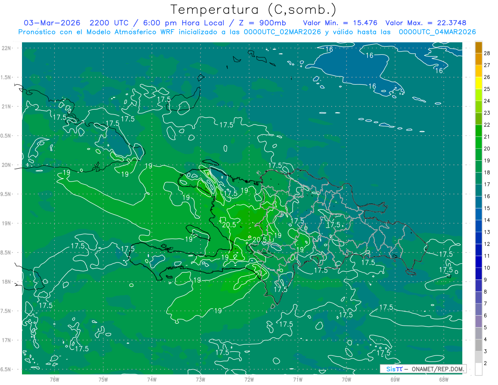The image size is (498, 385).
Task: Pick the dark blue legend swatch between 10 and 11
Action: [x=479, y=262]
